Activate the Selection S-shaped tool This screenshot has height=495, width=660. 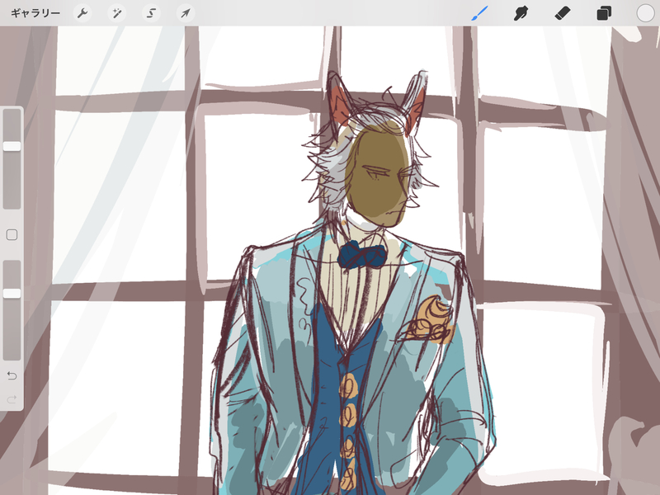[151, 13]
